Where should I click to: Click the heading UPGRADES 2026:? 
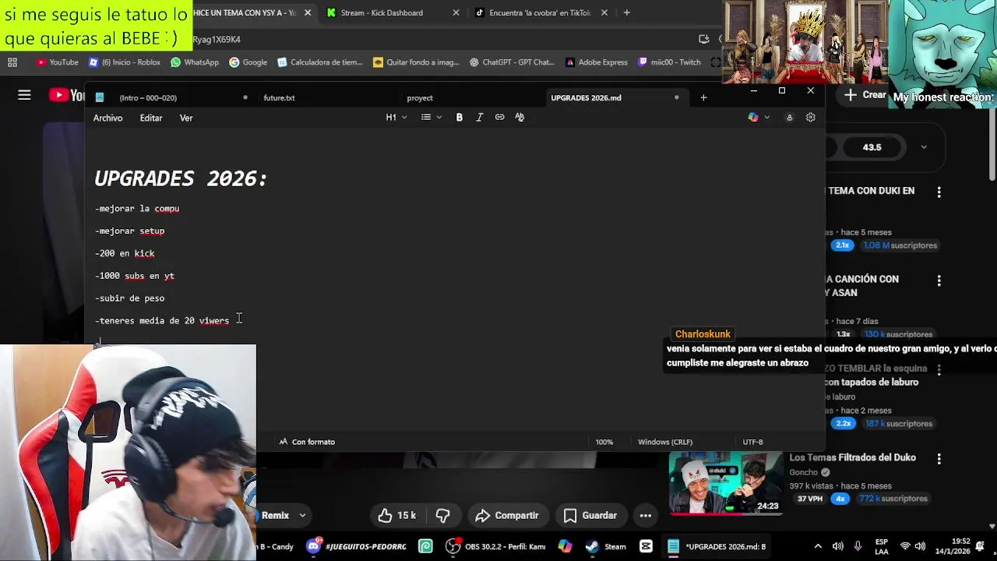tap(181, 178)
